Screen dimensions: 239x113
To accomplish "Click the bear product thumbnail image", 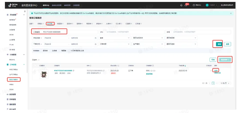I will point(44,74).
